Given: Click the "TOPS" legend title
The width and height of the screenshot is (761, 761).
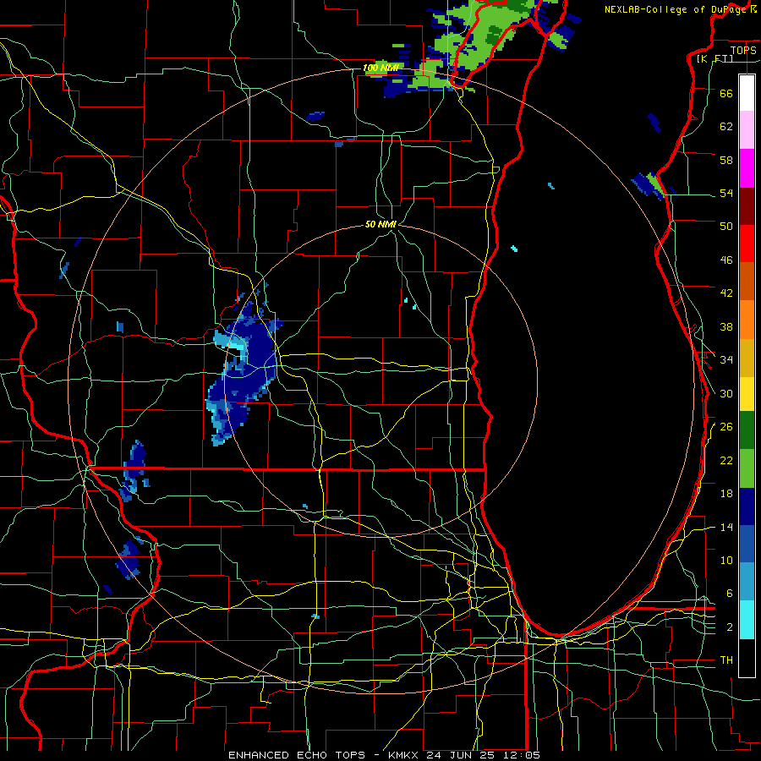Looking at the screenshot, I should [x=743, y=50].
